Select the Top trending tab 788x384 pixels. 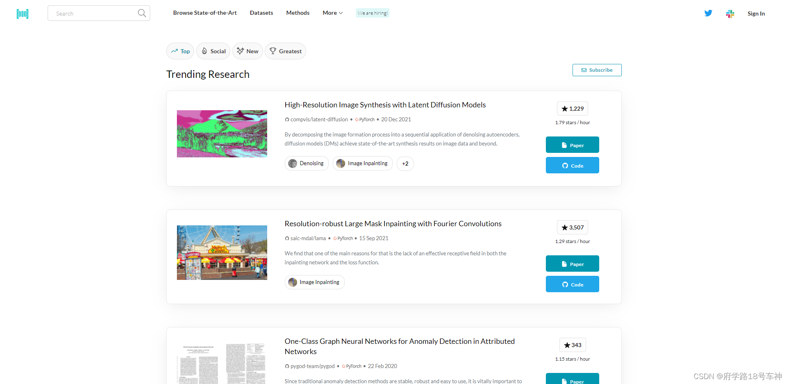click(180, 51)
